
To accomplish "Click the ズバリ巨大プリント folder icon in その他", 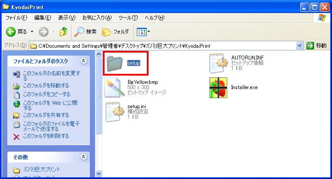I will 17,170.
